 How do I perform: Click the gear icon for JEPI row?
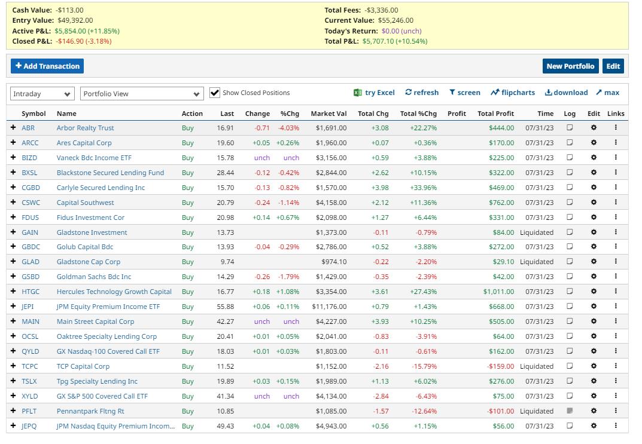pos(594,306)
